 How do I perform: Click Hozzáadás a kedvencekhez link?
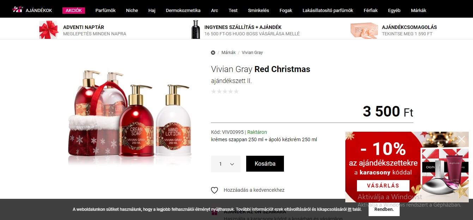[x=254, y=190]
